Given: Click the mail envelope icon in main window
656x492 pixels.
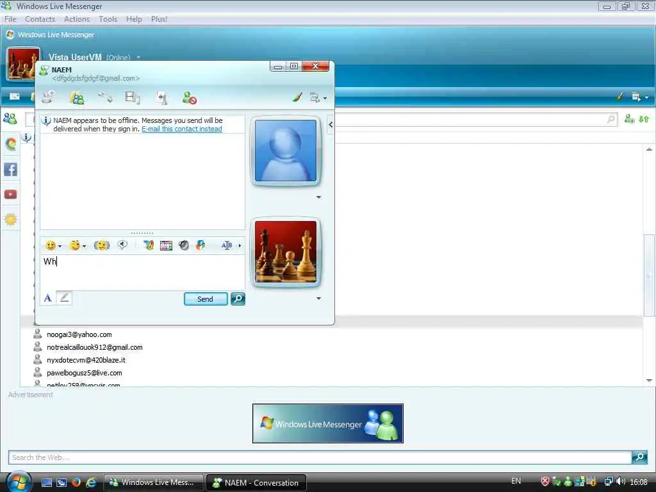Looking at the screenshot, I should (15, 97).
